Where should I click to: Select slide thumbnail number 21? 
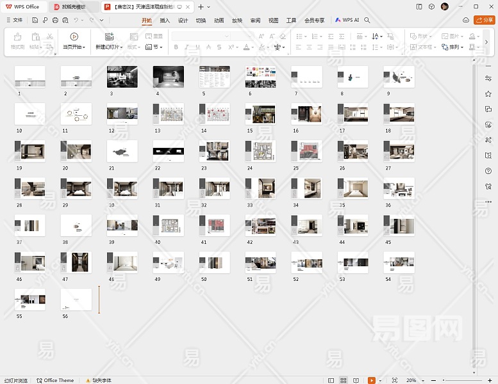tap(122, 151)
